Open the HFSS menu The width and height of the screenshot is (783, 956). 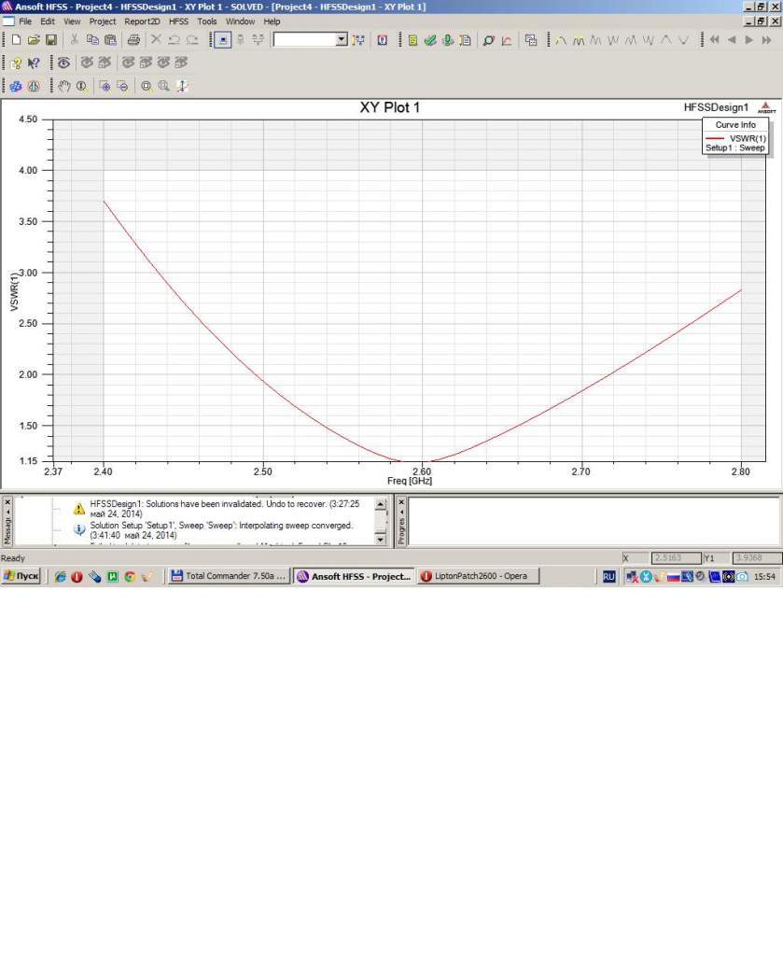(178, 21)
